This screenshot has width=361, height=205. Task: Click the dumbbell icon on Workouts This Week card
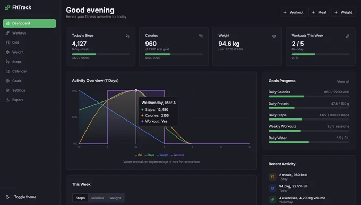[x=347, y=36]
